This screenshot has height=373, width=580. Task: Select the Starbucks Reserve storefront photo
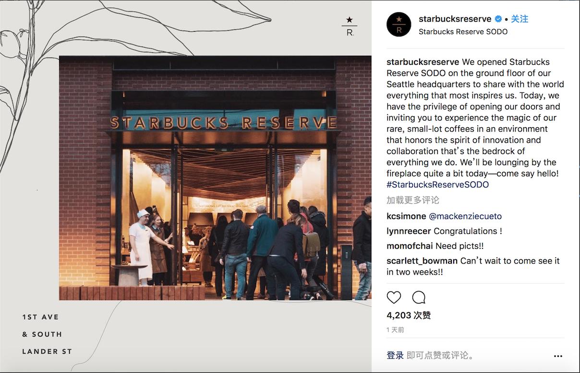click(x=215, y=178)
